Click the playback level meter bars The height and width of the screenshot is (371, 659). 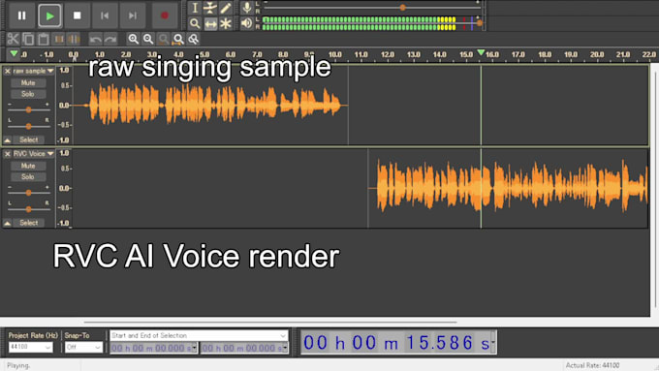tap(359, 23)
